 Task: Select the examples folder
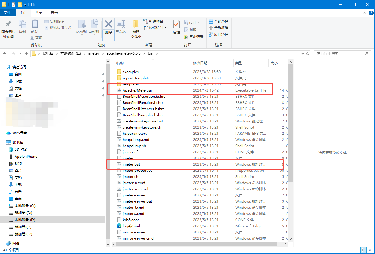(131, 72)
